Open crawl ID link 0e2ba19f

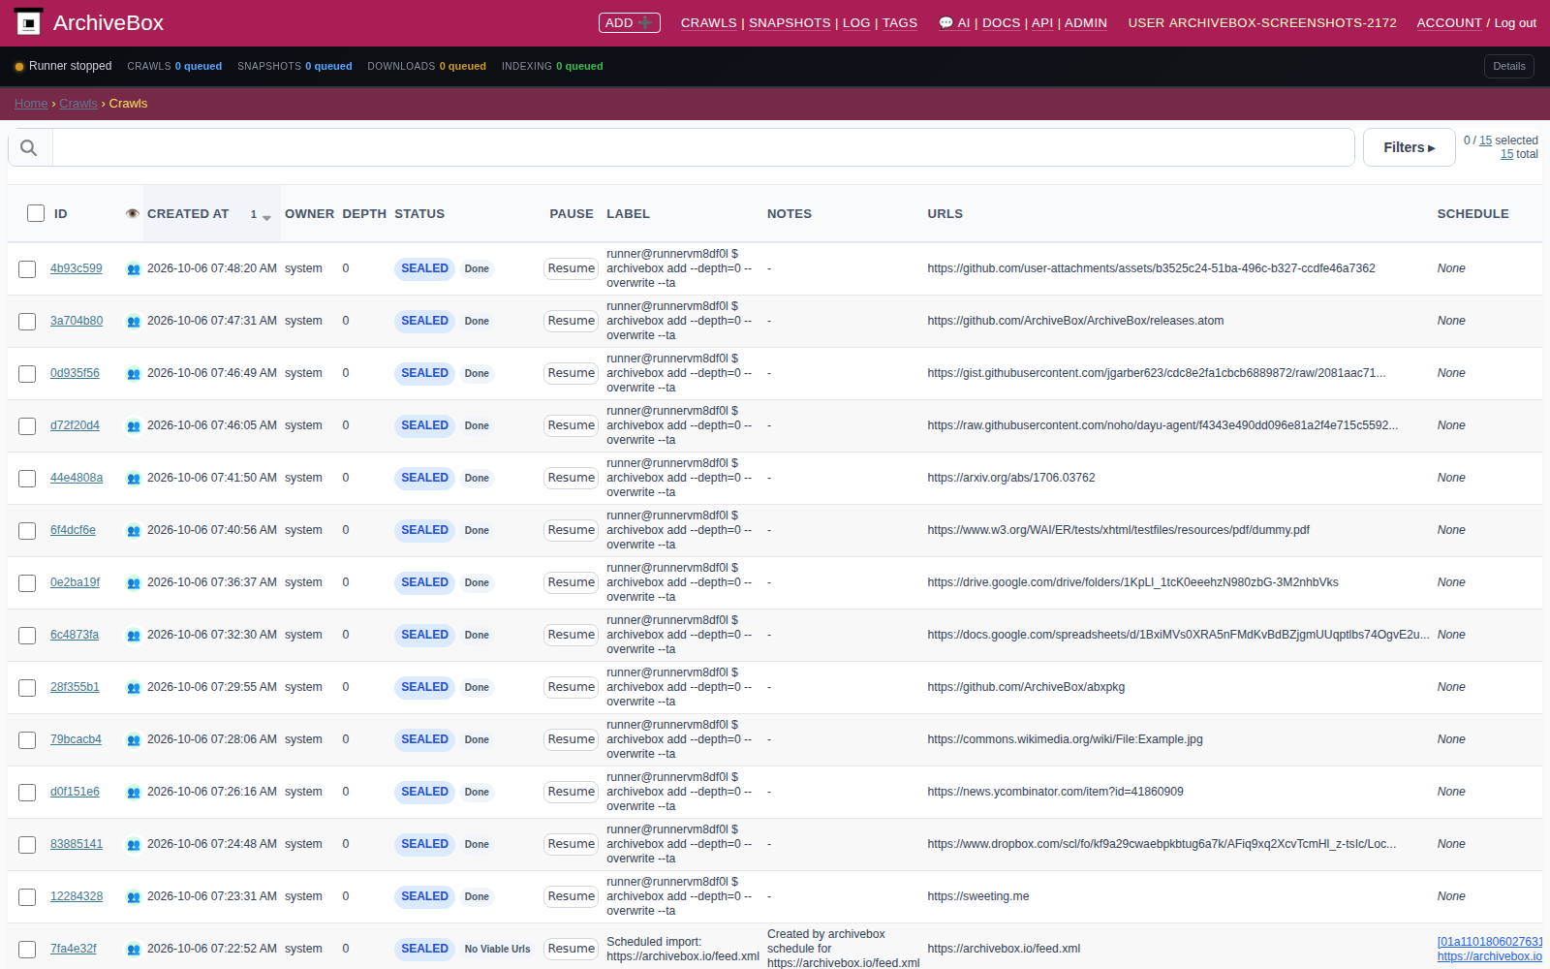pyautogui.click(x=75, y=582)
